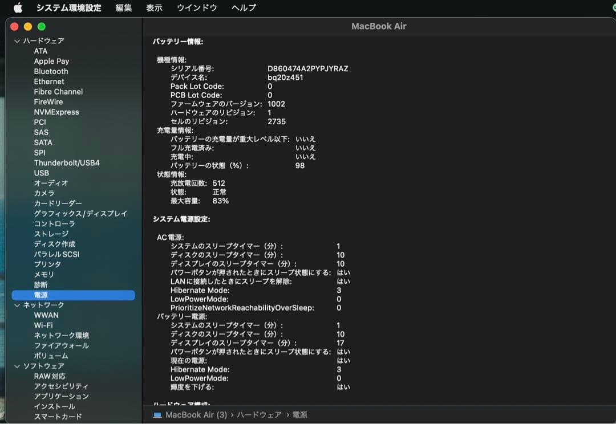Open the 表示 menu

click(153, 8)
